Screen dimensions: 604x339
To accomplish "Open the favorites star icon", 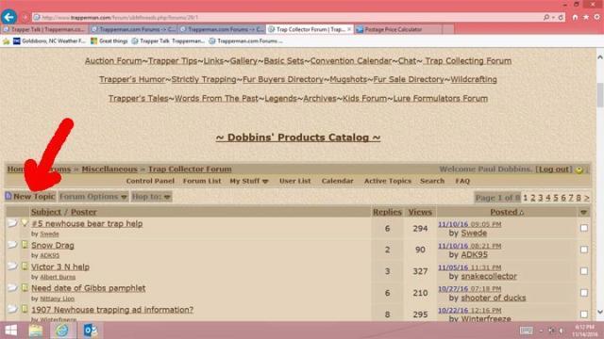I will click(586, 17).
